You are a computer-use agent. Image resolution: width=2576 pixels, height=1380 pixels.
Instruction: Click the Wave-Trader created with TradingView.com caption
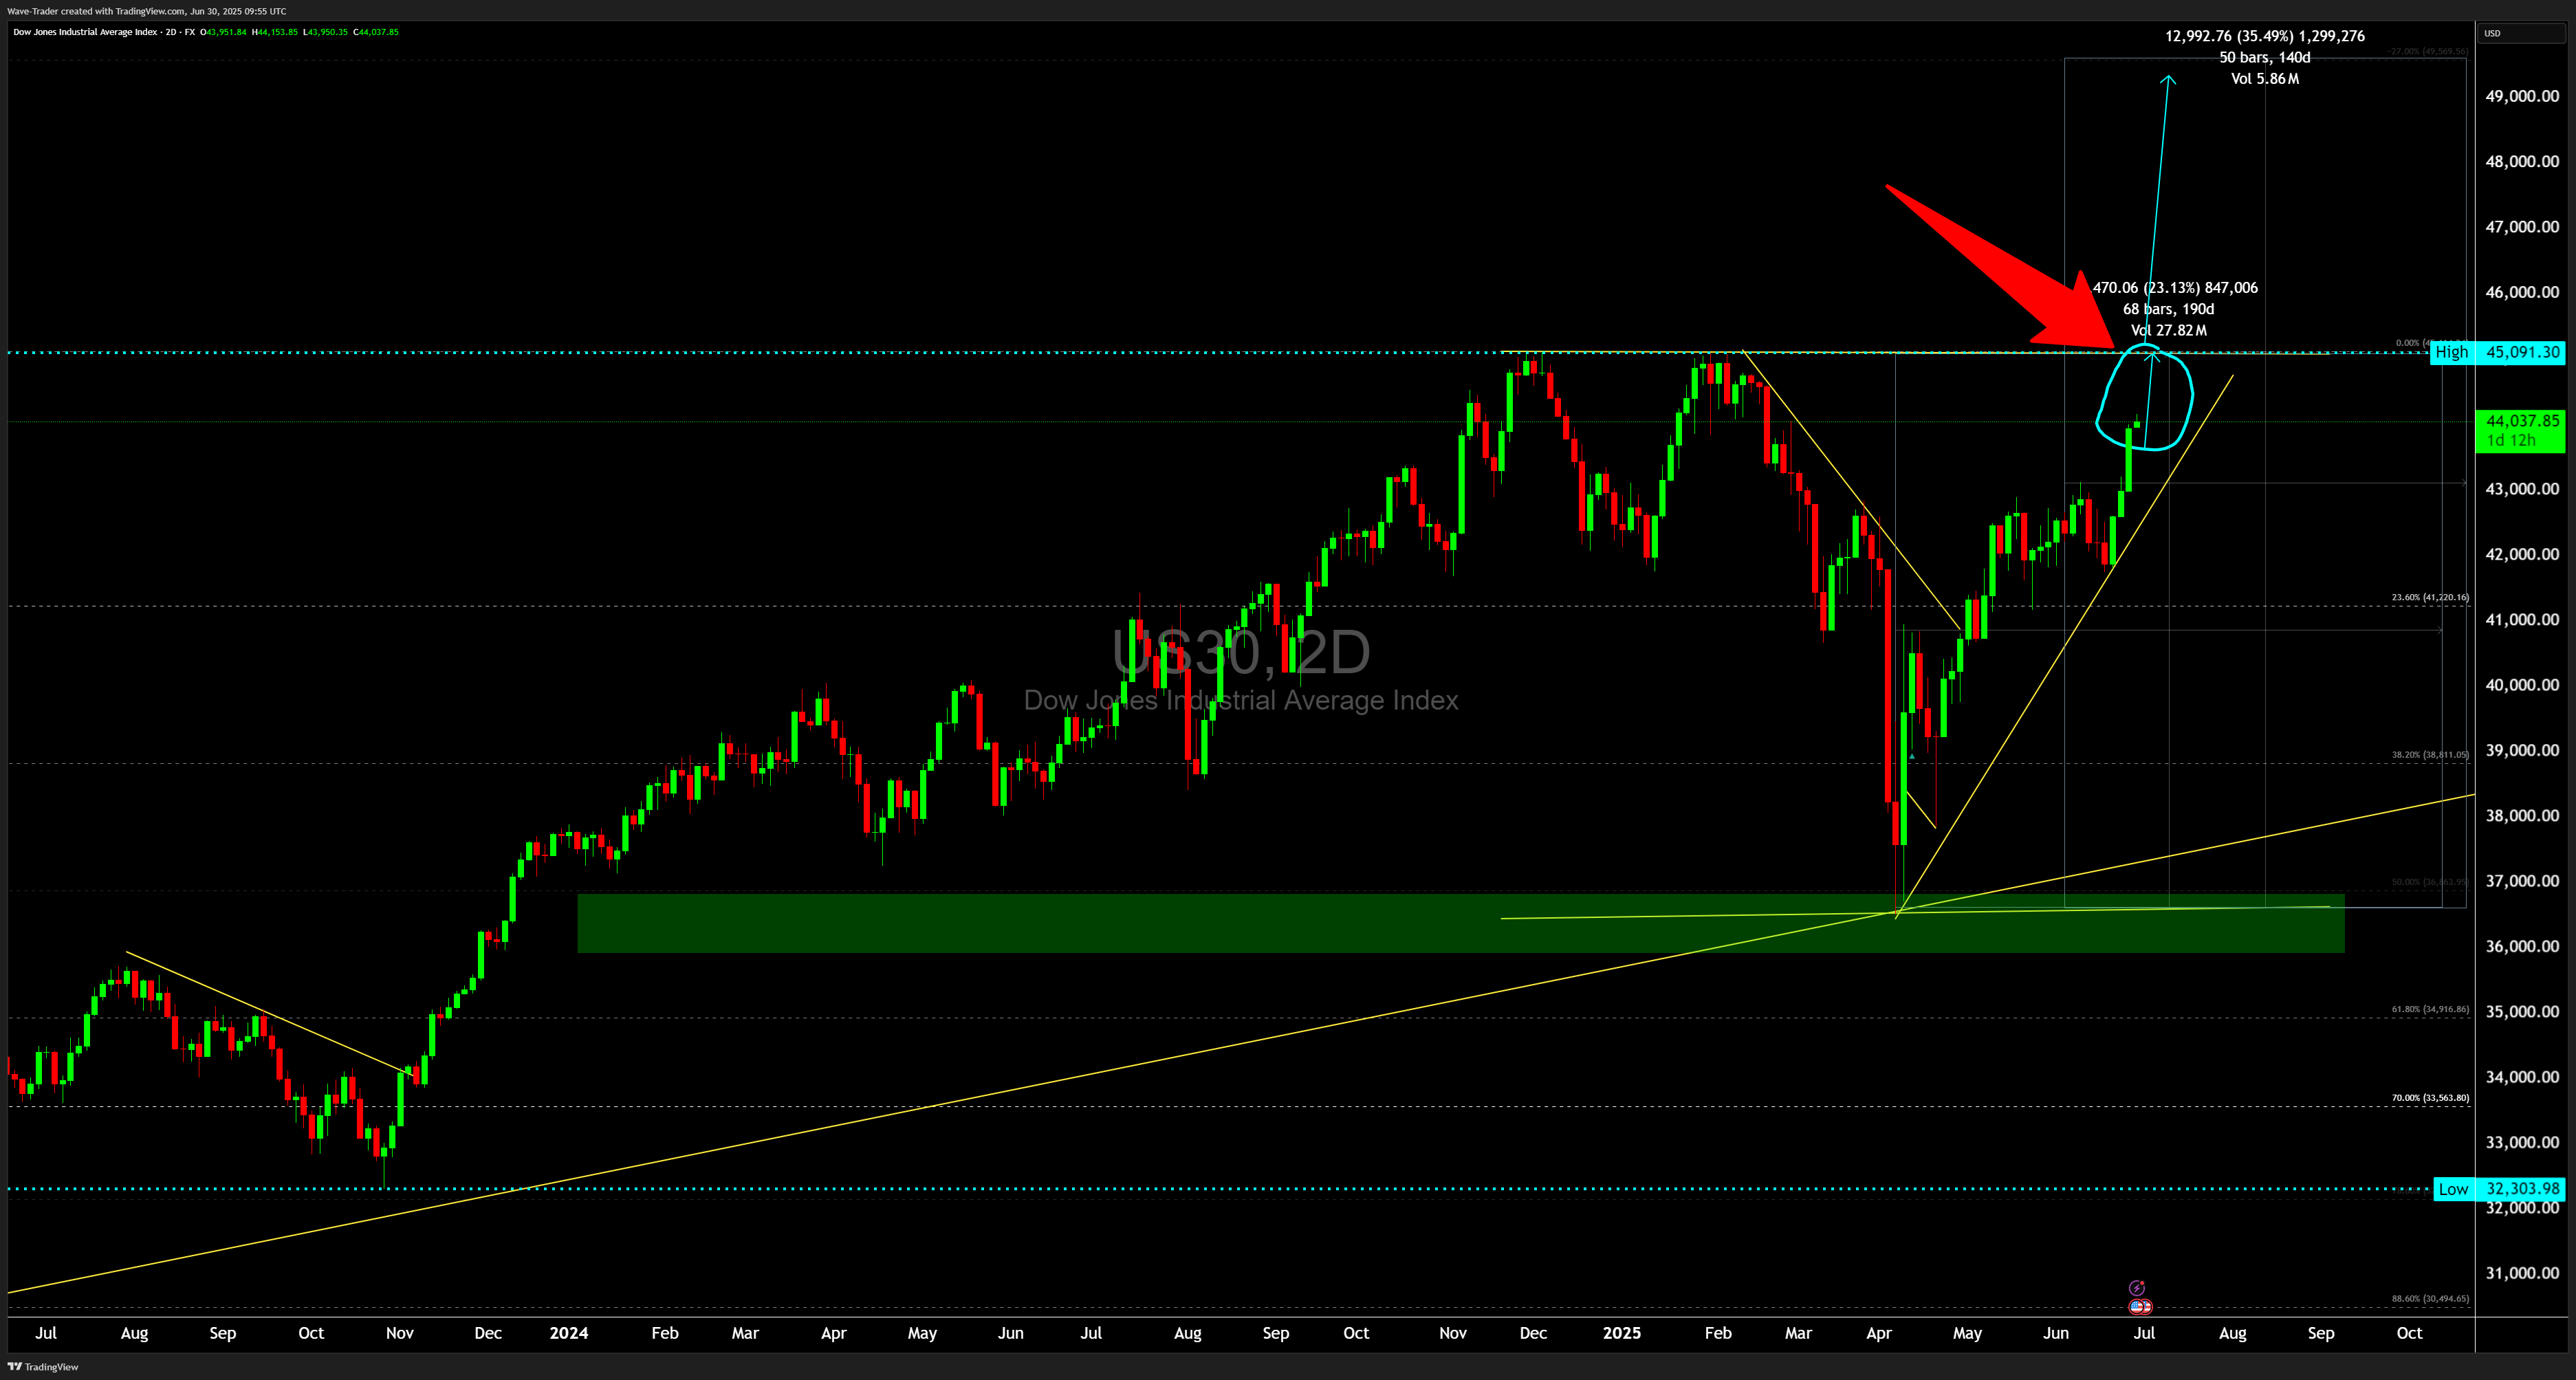point(146,11)
